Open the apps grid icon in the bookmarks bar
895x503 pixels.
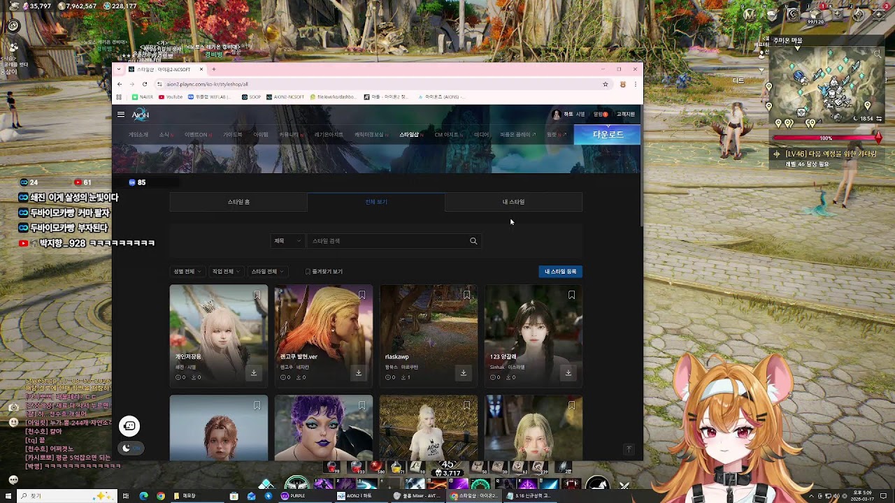coord(119,97)
